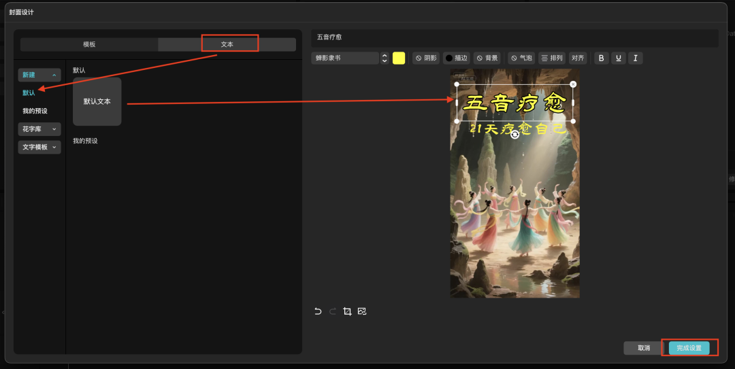Click the replace image icon
The height and width of the screenshot is (369, 735).
pyautogui.click(x=362, y=311)
